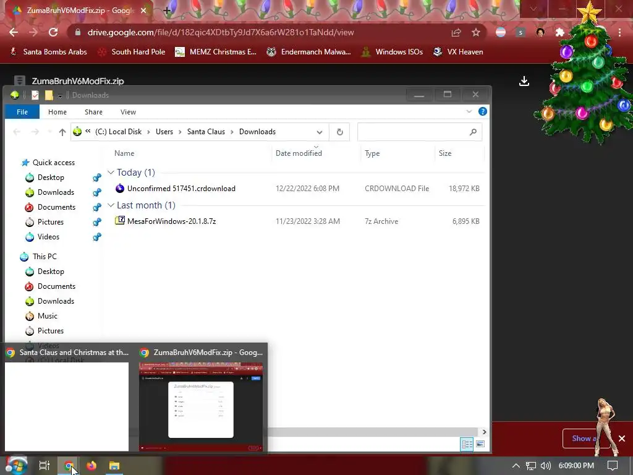
Task: Open Desktop under This PC
Action: [45, 272]
